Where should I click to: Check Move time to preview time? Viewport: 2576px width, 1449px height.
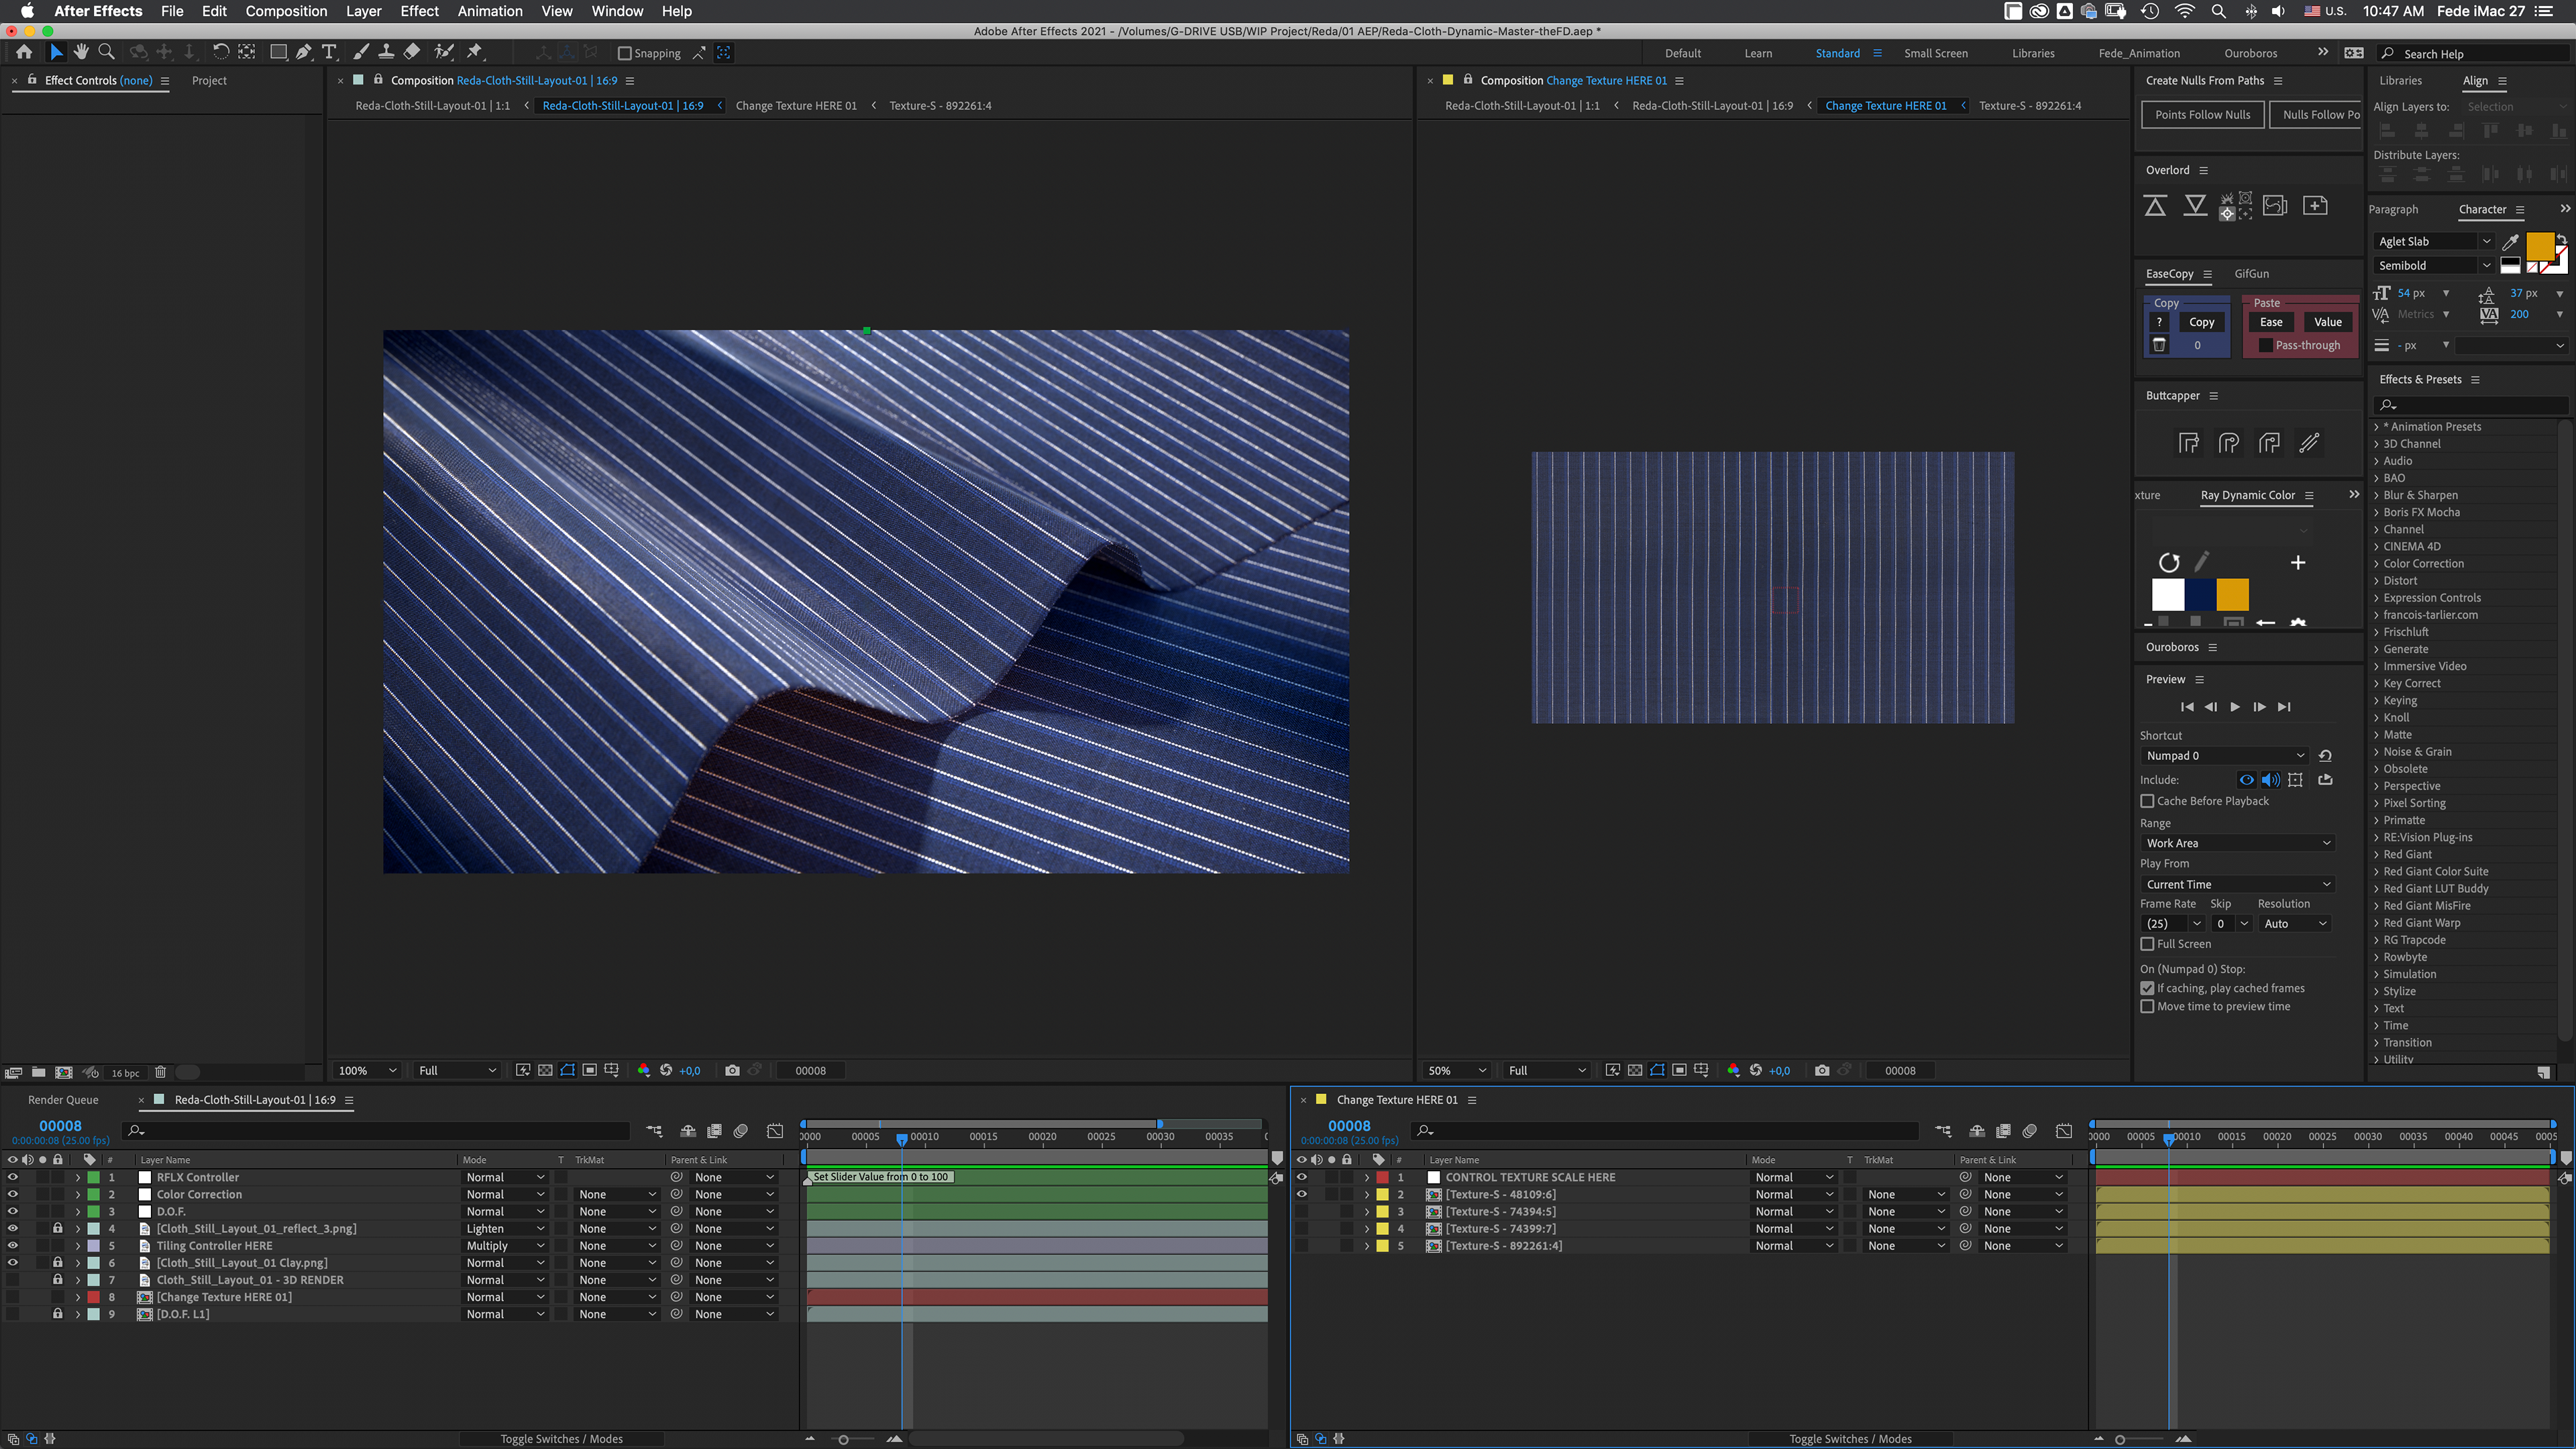tap(2147, 1006)
